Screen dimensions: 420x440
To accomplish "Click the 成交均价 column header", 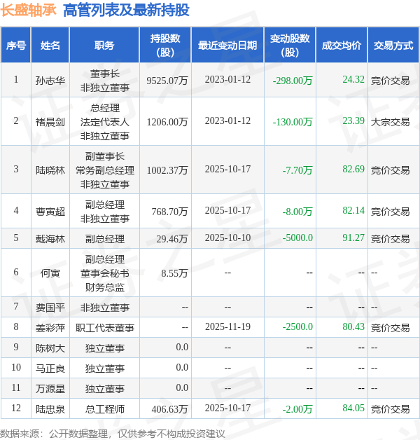I will coord(342,45).
